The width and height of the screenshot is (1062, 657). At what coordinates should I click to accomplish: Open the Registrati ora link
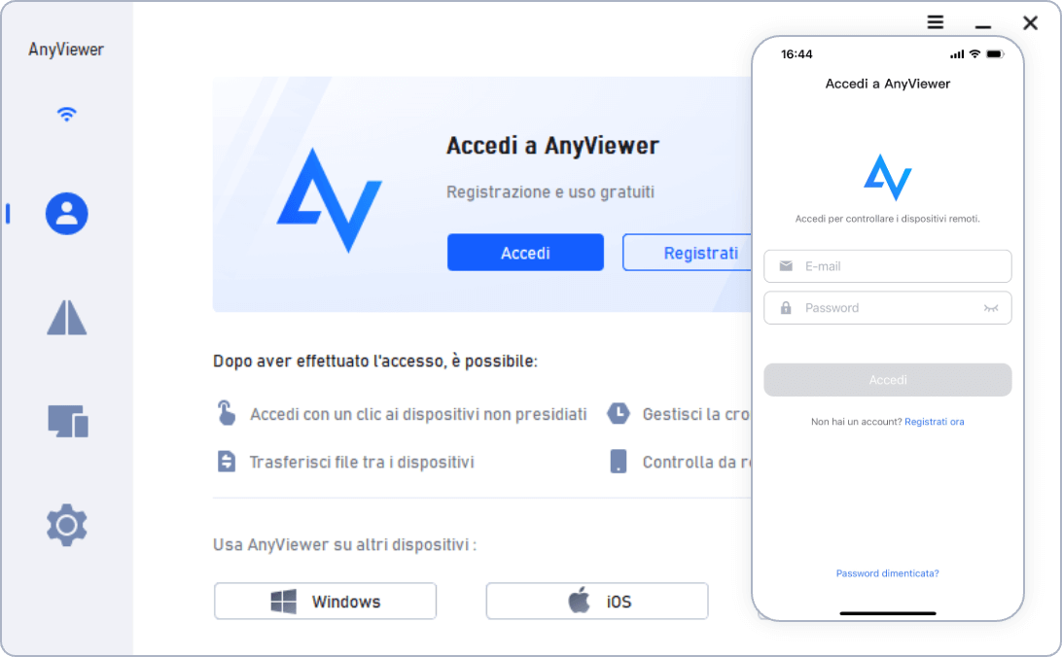[x=934, y=422]
